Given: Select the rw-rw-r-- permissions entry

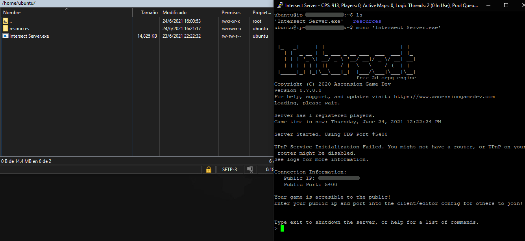Looking at the screenshot, I should 232,36.
